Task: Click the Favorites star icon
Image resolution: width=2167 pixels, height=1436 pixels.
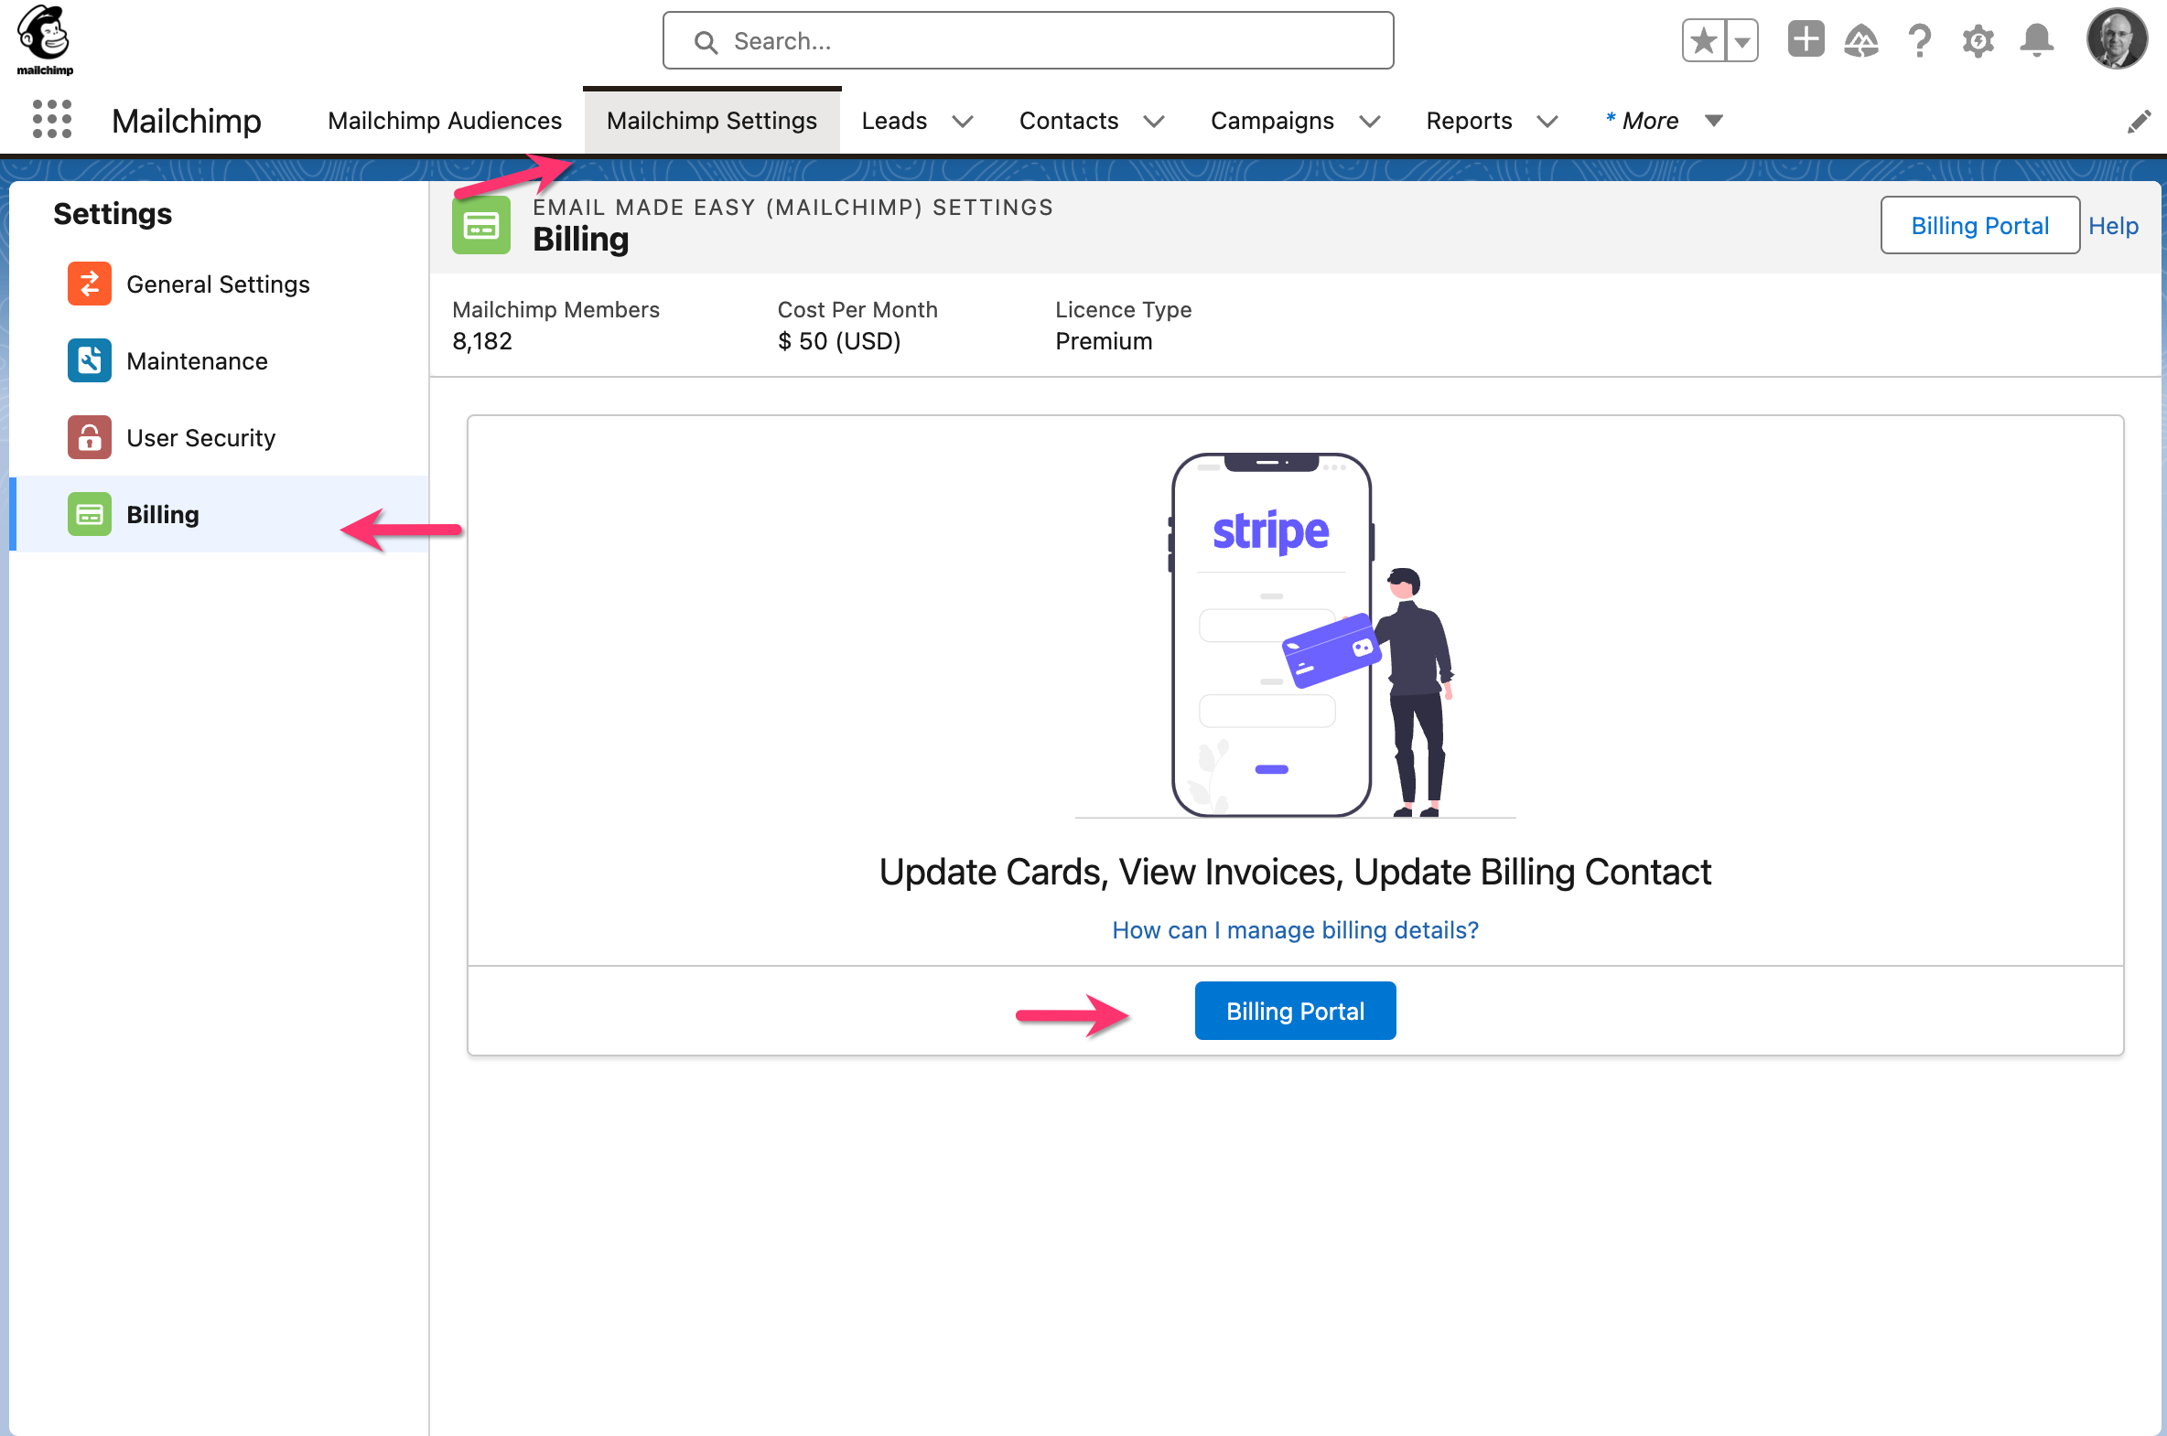Action: tap(1703, 41)
